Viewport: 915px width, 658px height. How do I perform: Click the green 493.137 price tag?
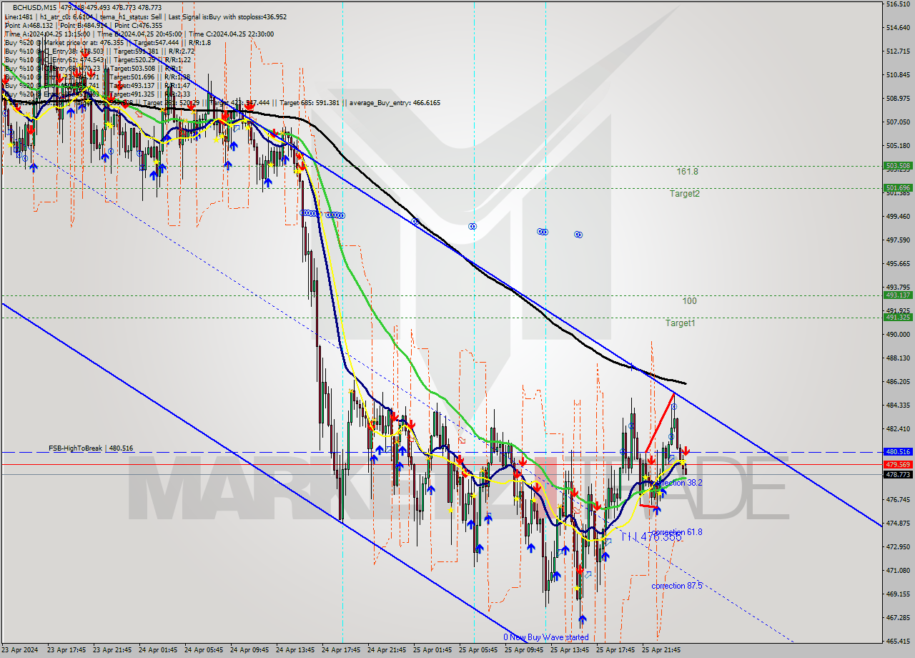tap(898, 295)
